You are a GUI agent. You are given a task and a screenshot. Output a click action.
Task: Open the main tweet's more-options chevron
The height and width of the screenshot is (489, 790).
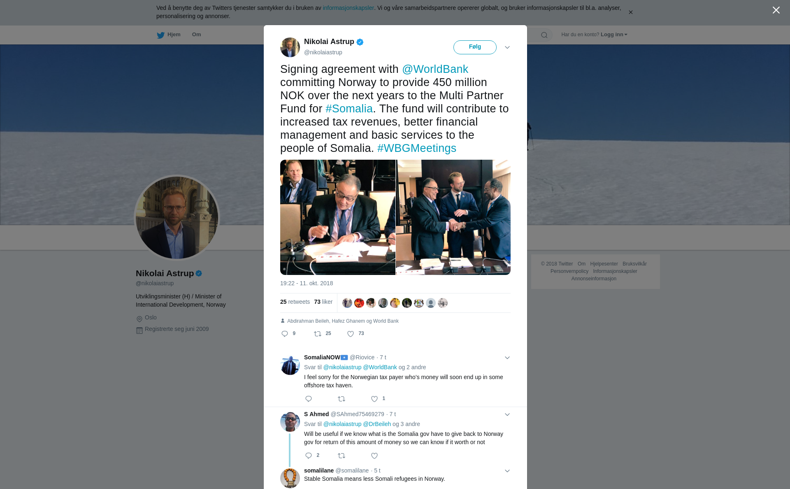coord(507,47)
